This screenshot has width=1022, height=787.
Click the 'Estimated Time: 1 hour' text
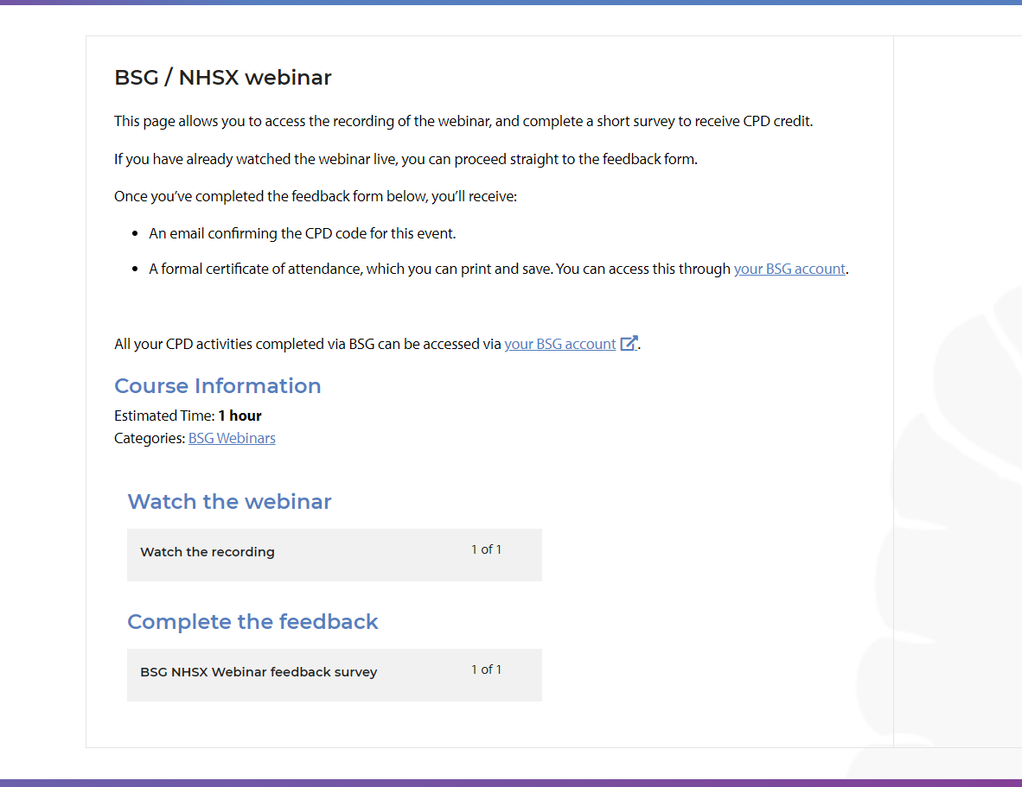pos(188,416)
